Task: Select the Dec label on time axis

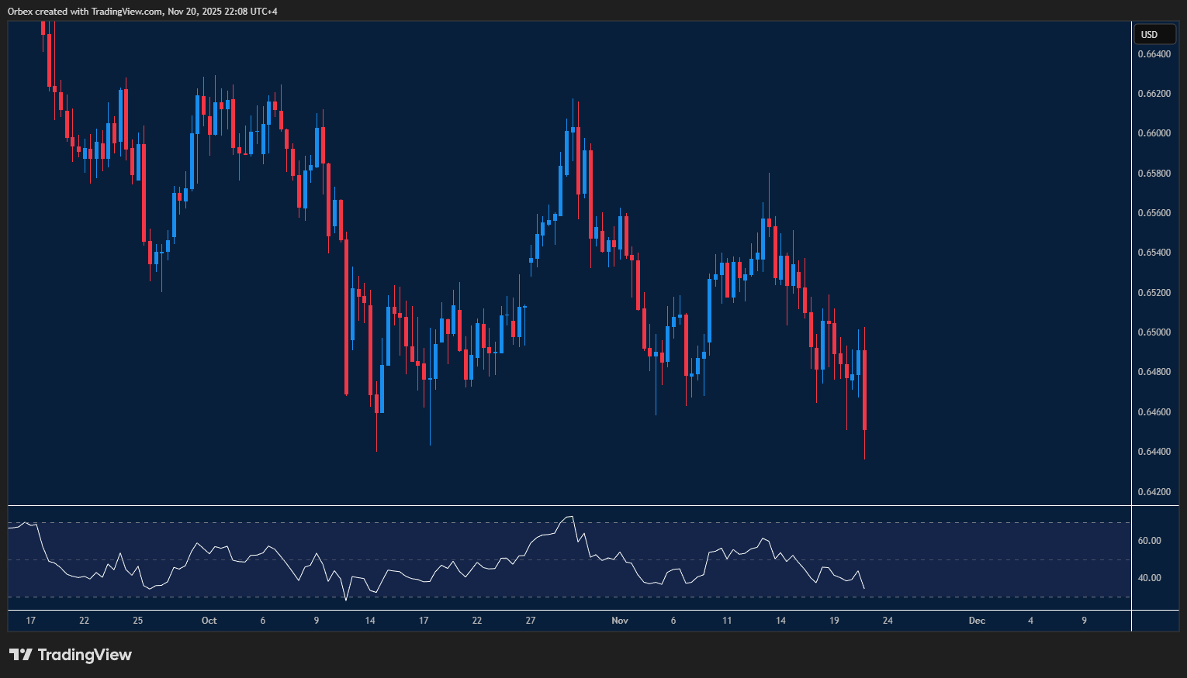Action: (x=977, y=620)
